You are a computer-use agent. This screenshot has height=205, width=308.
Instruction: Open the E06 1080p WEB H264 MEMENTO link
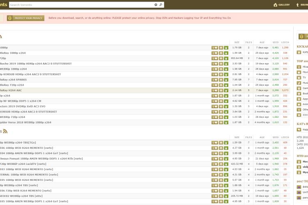pos(27,148)
